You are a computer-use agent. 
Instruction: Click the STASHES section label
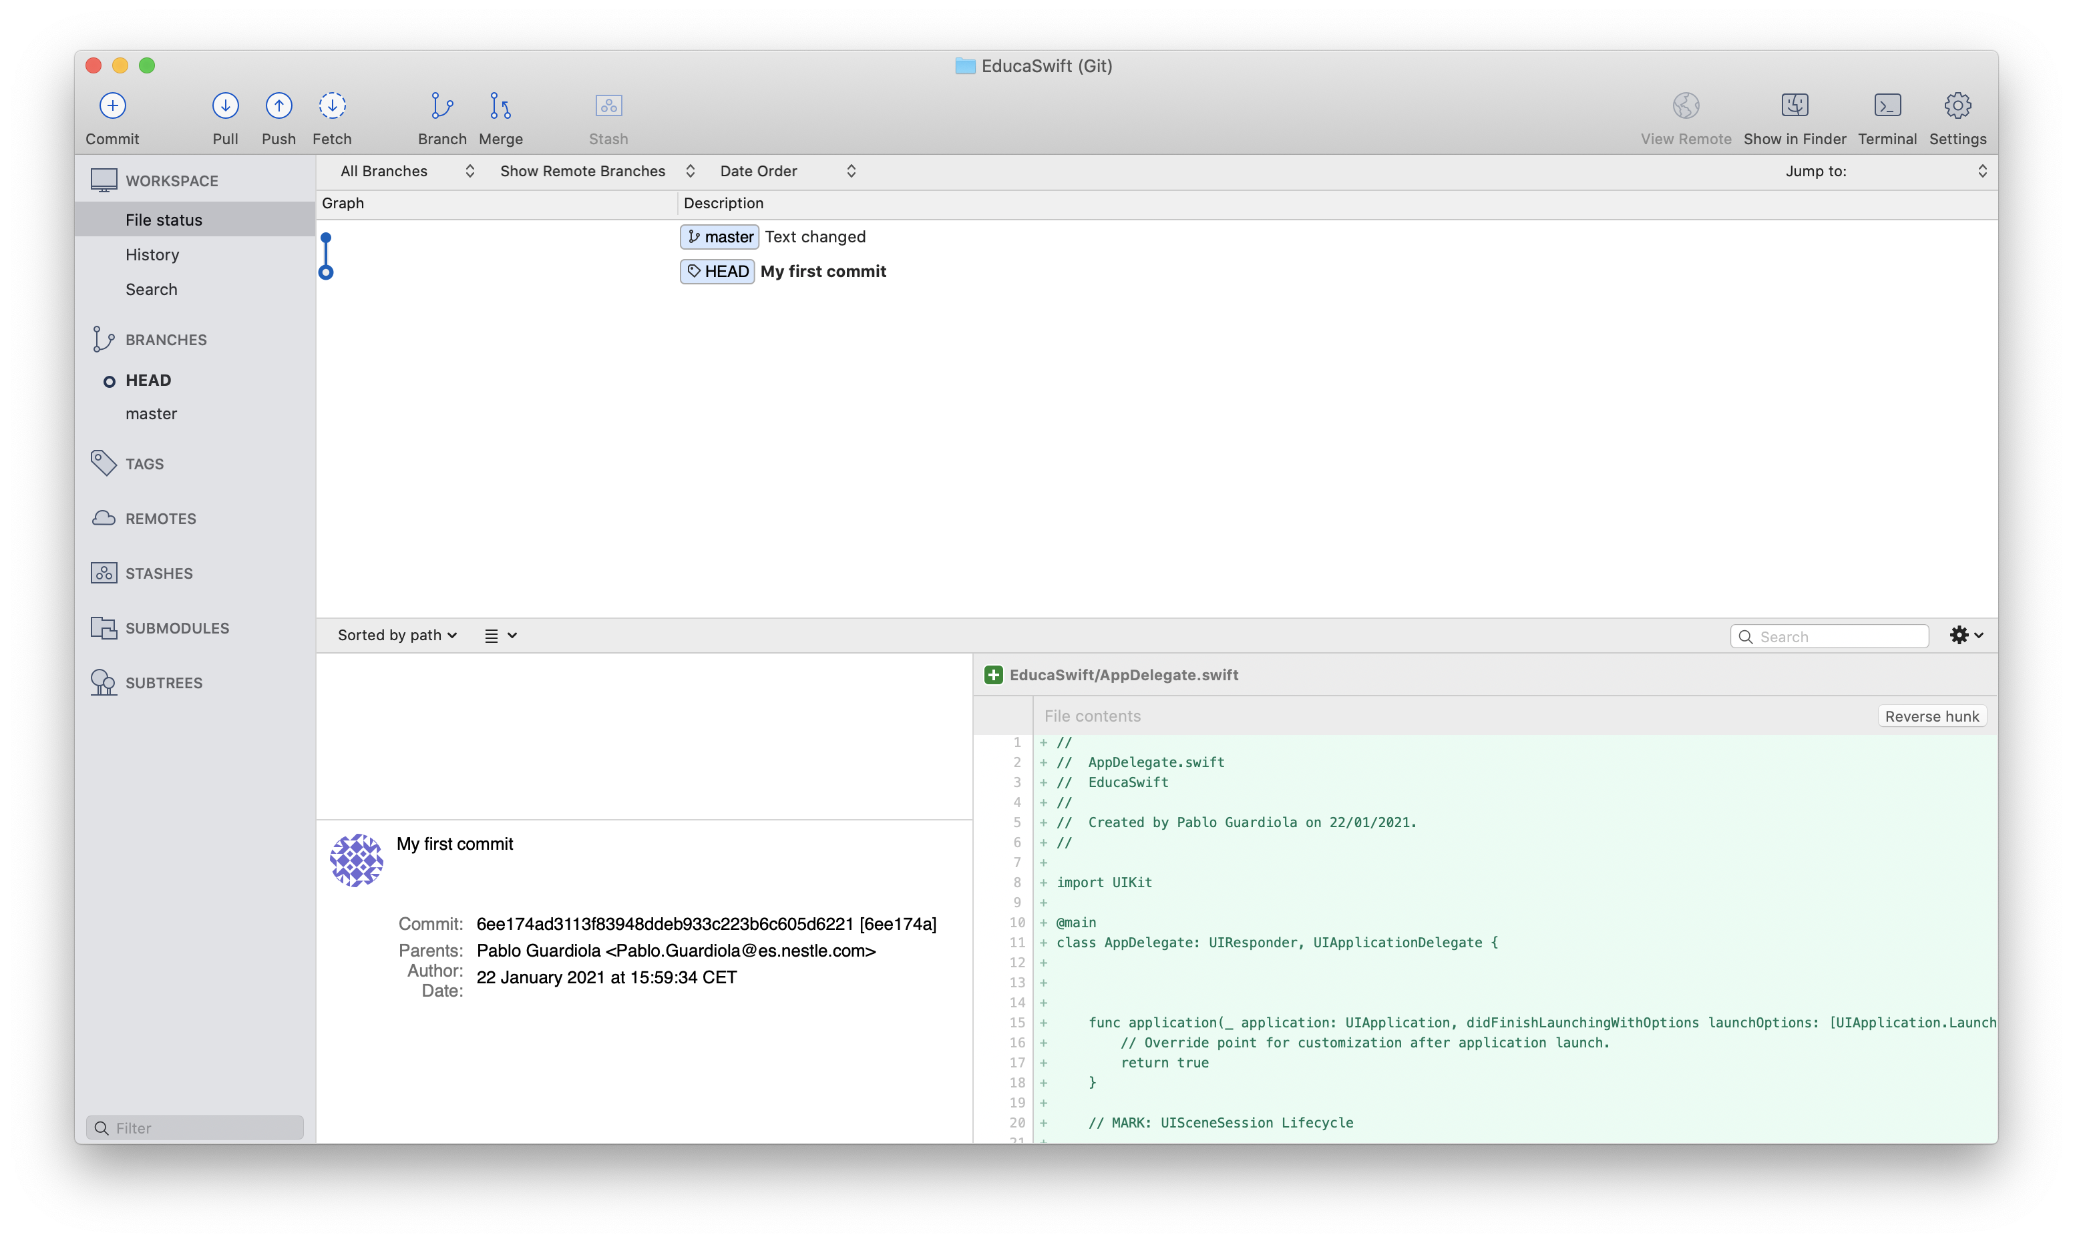(159, 573)
